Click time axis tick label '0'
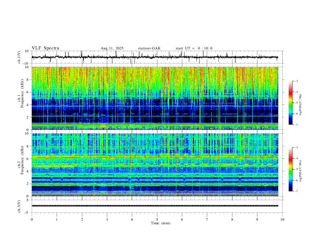Viewport: 318px width, 246px height. [32, 219]
